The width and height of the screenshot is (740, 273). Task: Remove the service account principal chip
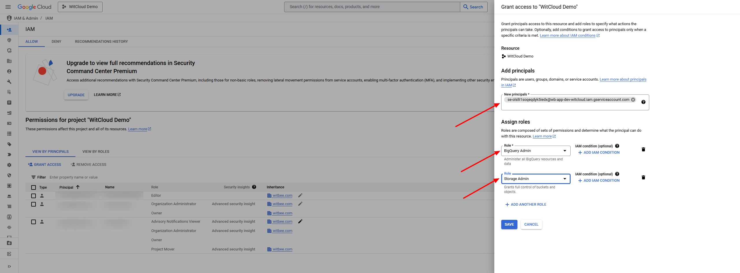(633, 100)
